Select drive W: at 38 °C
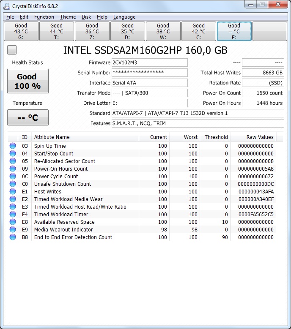Image resolution: width=291 pixels, height=329 pixels. pyautogui.click(x=163, y=31)
